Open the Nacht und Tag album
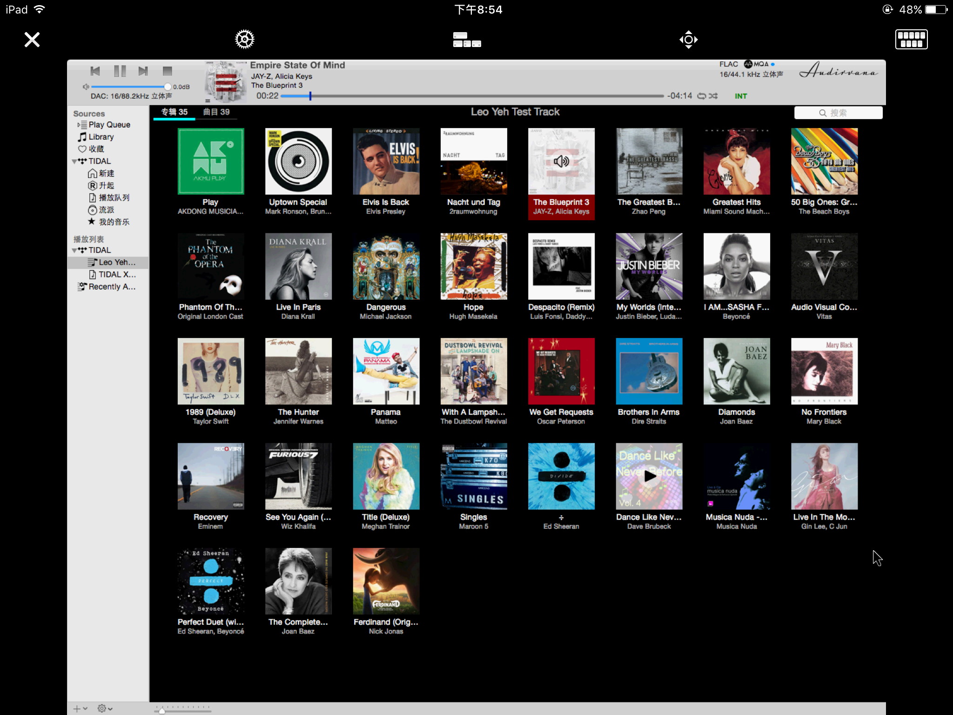Viewport: 953px width, 715px height. coord(474,161)
